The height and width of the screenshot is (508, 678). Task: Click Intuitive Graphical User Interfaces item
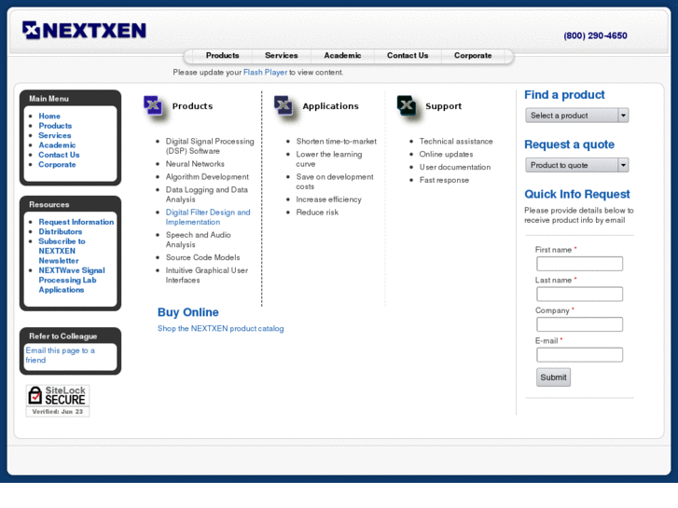click(x=207, y=275)
